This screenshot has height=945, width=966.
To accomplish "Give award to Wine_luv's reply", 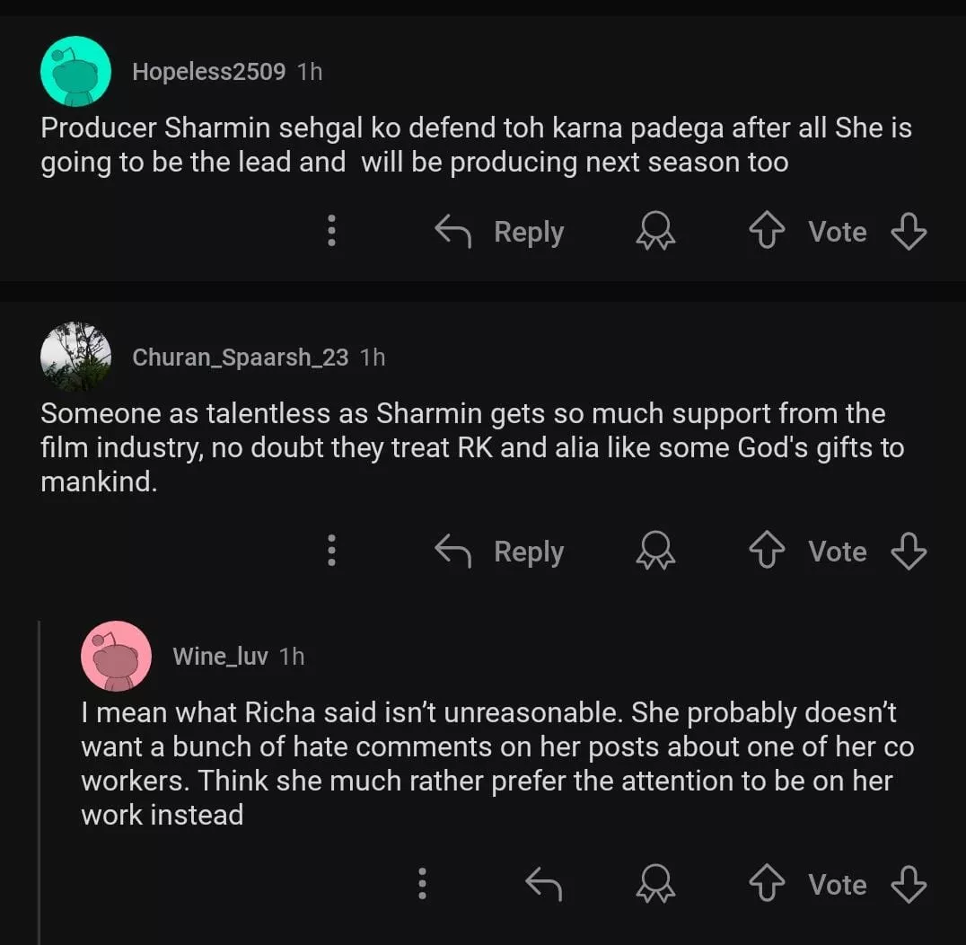I will point(655,885).
